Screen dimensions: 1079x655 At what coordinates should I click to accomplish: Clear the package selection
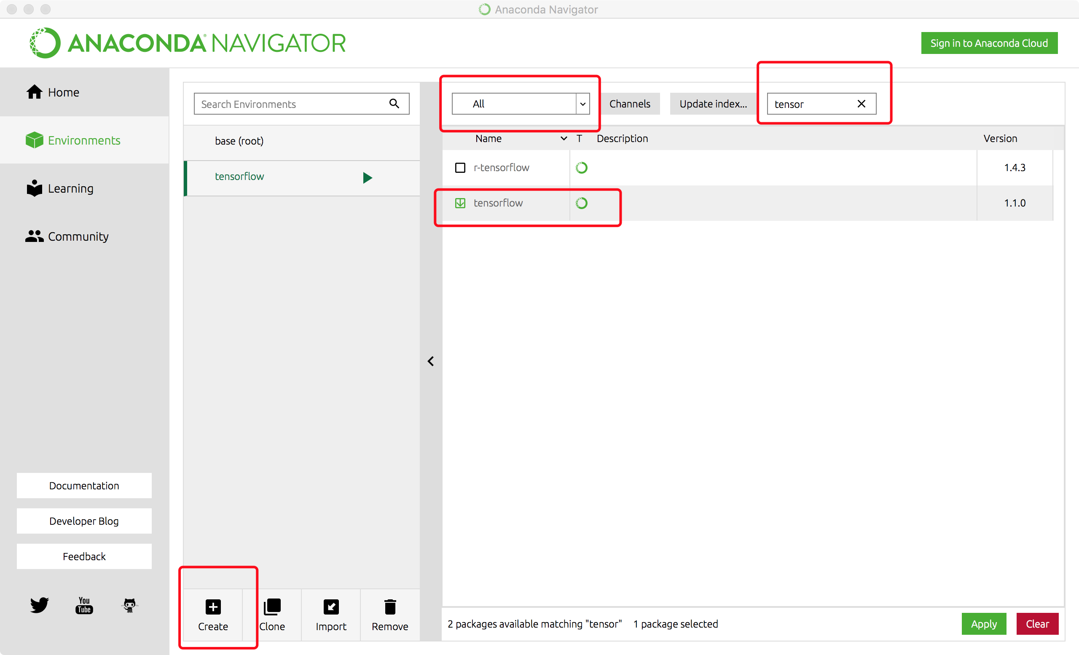(1037, 623)
